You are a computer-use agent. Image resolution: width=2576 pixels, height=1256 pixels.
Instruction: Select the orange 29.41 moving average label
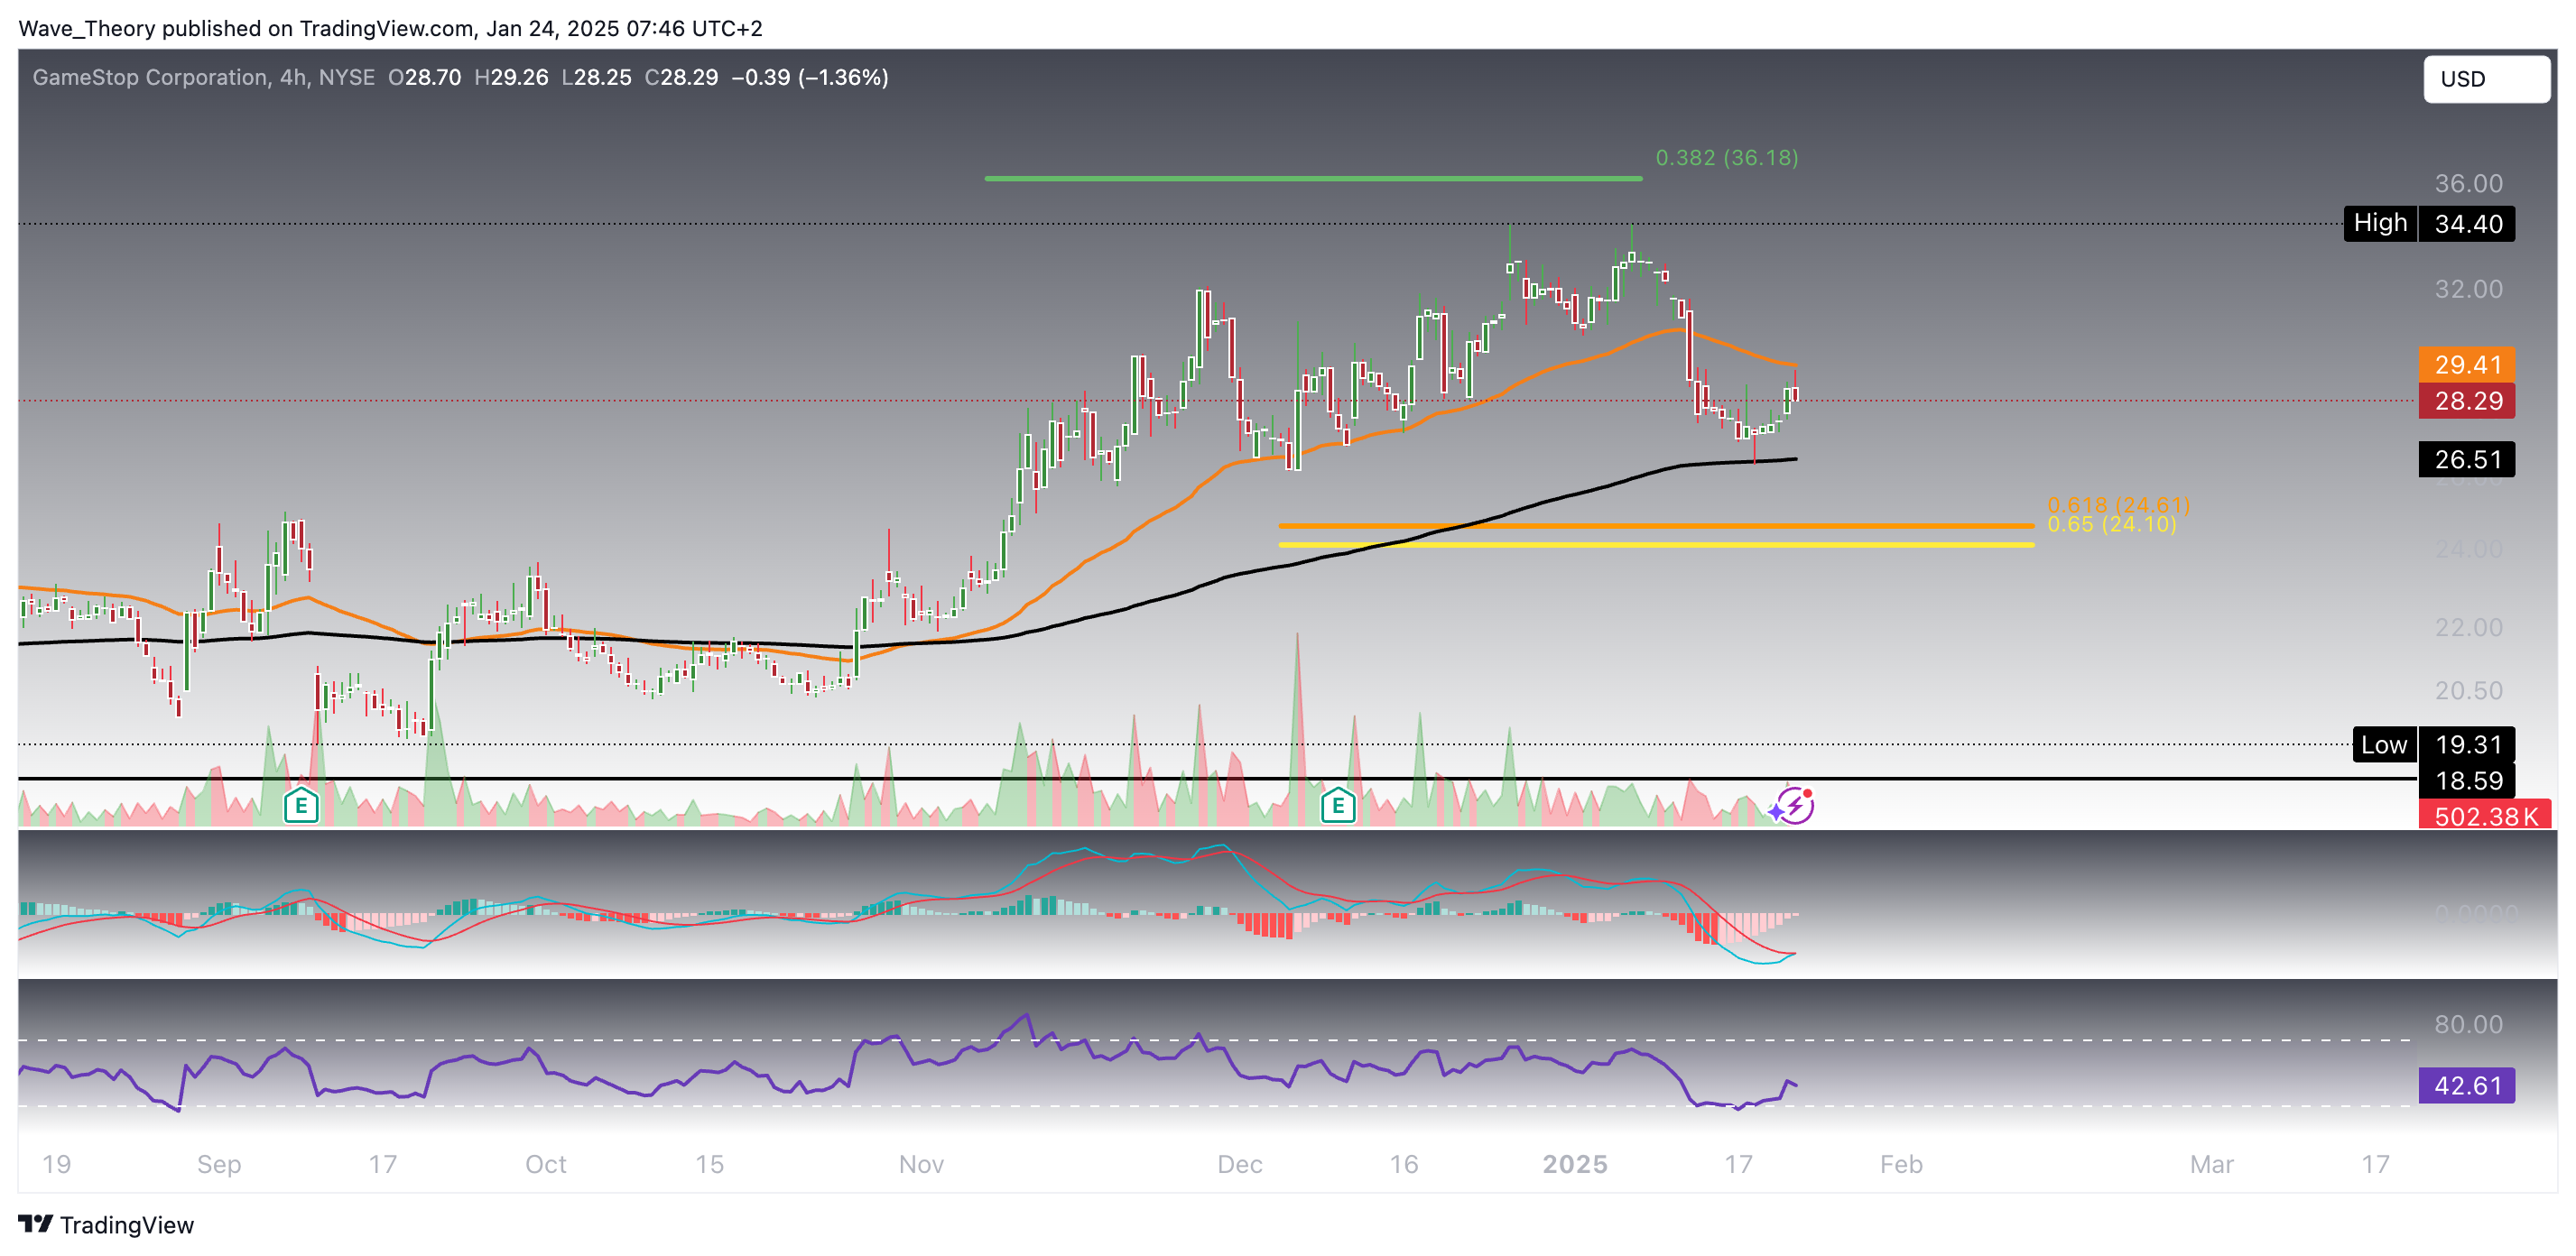[x=2466, y=365]
